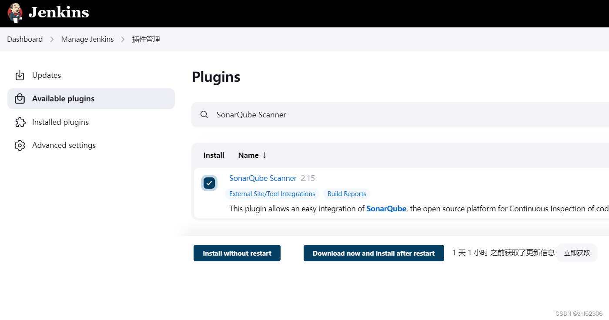
Task: Open the SonarQube Scanner plugin link
Action: tap(263, 178)
